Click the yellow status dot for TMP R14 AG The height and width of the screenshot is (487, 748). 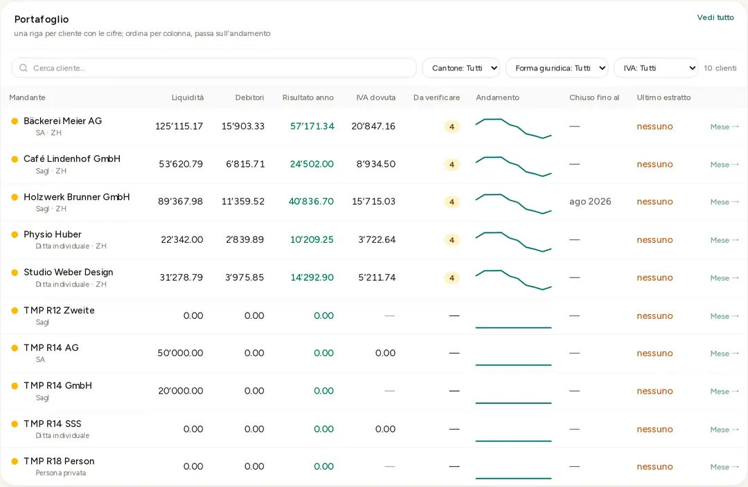(x=15, y=348)
